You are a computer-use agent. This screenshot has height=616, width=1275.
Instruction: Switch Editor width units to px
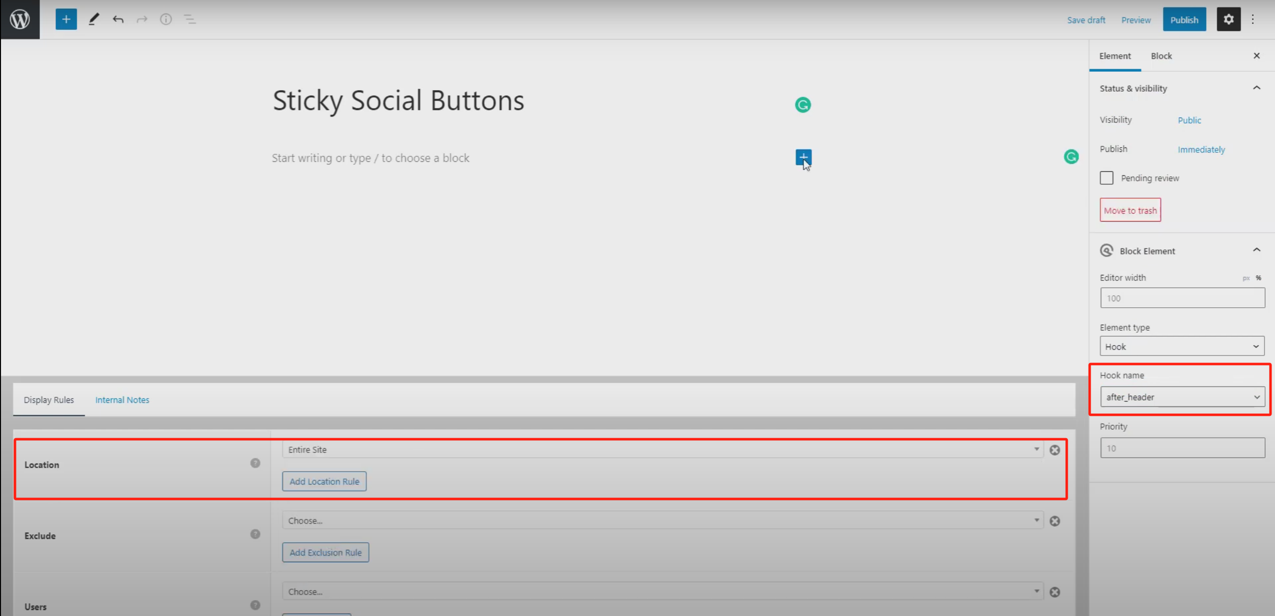[x=1246, y=278]
